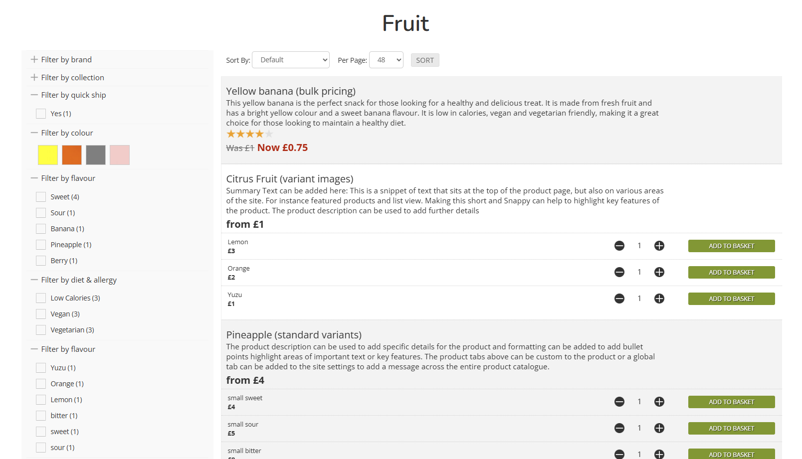Expand the Filter by collection section
Screen dimensions: 802x459
[72, 78]
